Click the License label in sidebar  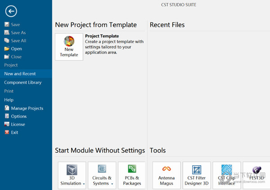18,124
